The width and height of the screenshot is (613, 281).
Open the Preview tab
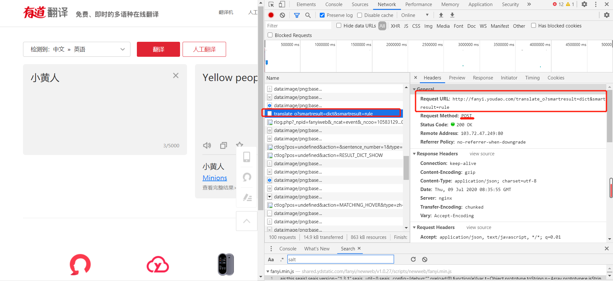tap(457, 78)
